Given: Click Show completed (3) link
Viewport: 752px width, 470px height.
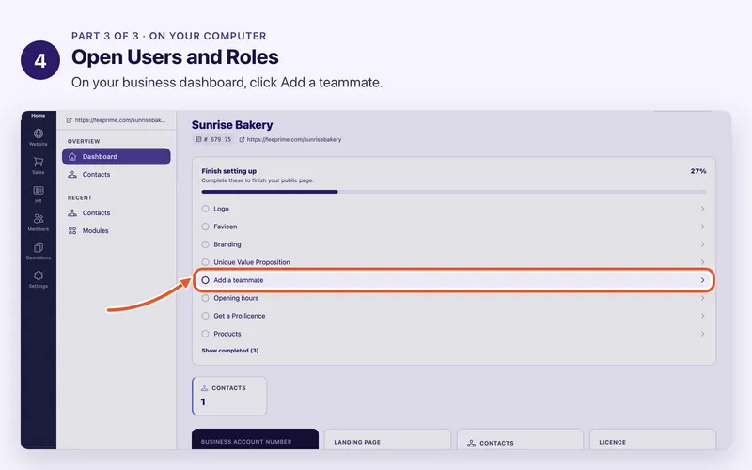Looking at the screenshot, I should click(229, 351).
